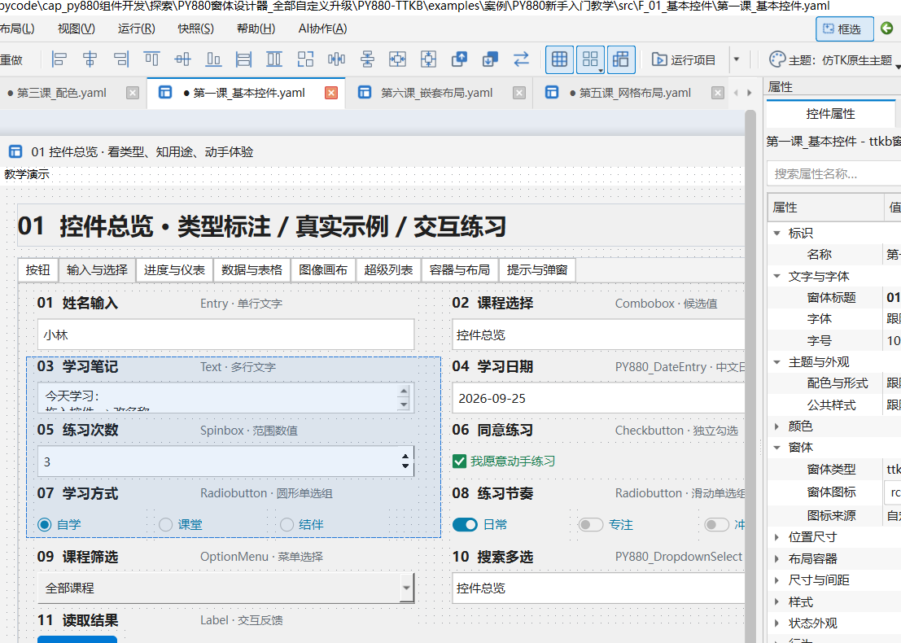This screenshot has width=901, height=643.
Task: Bring selected widget to front
Action: [x=460, y=59]
